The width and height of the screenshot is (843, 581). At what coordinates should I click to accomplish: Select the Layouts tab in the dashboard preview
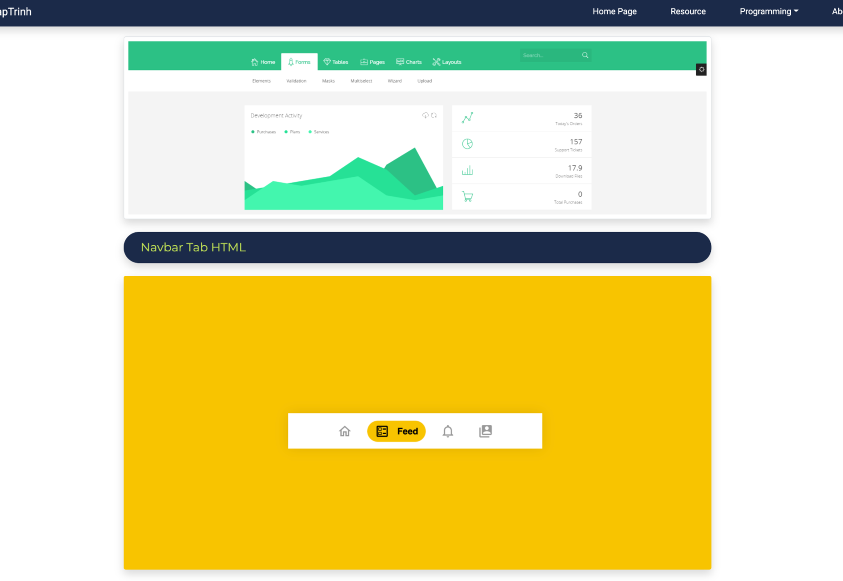point(447,62)
